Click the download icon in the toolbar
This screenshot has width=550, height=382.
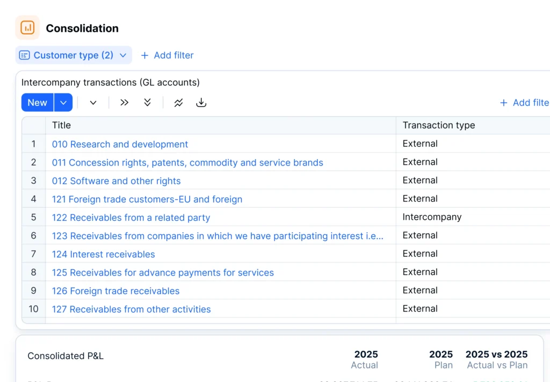(201, 102)
